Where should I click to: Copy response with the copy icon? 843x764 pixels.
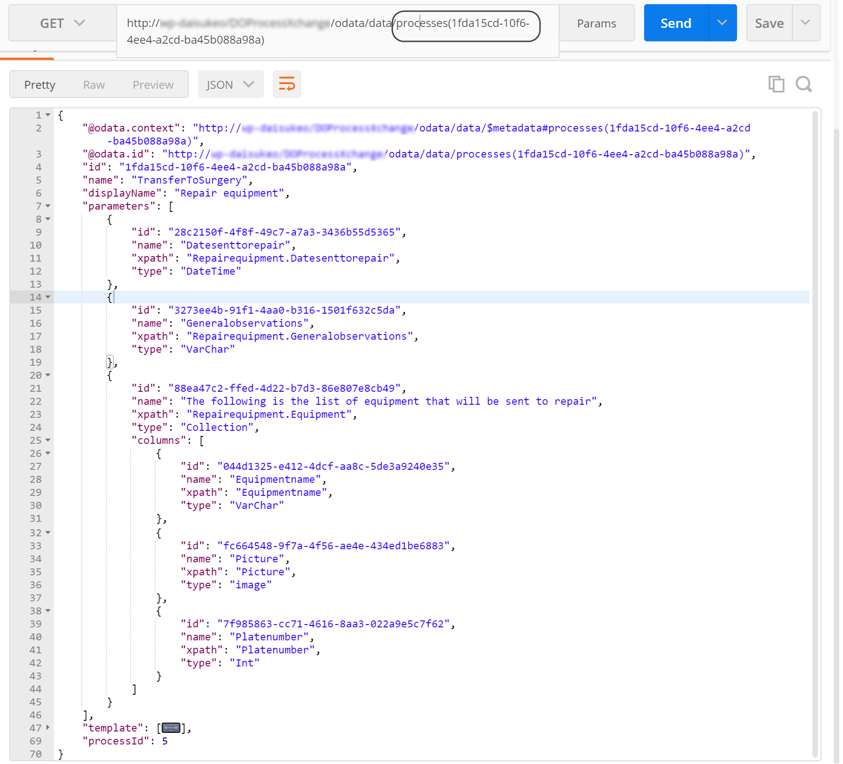[x=776, y=84]
